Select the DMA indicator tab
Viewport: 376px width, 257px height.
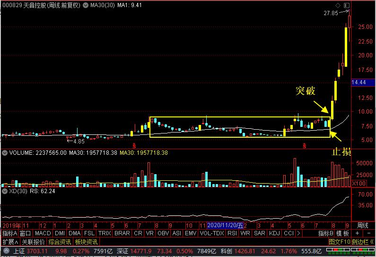[x=74, y=233]
